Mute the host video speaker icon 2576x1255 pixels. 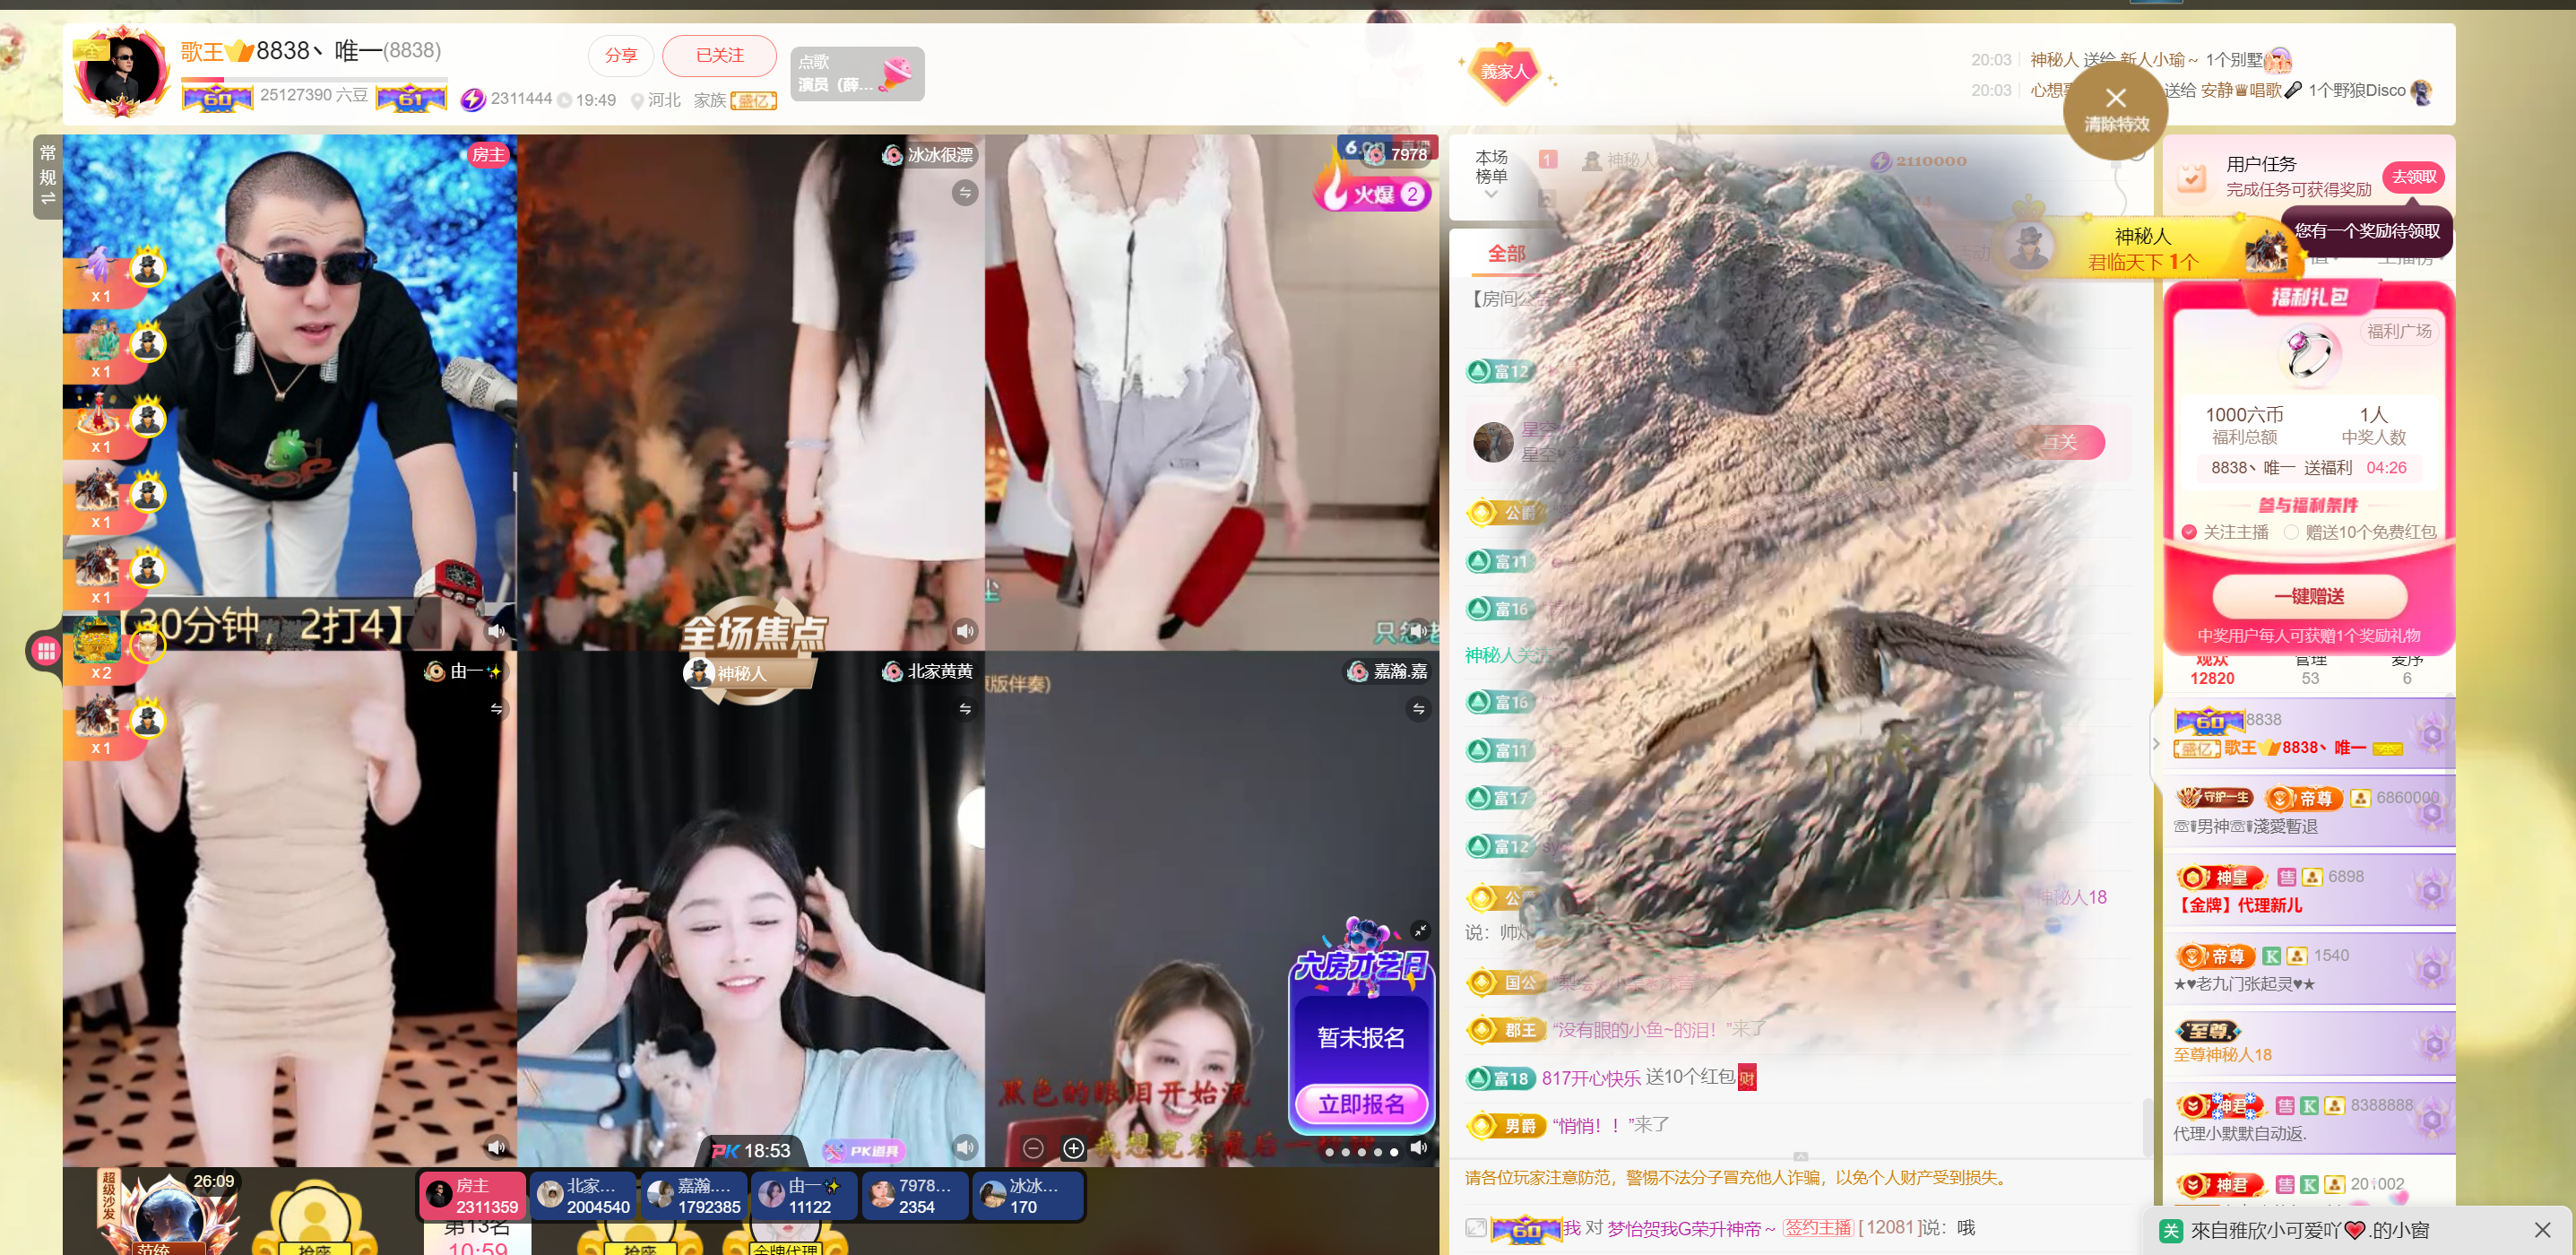[x=496, y=630]
